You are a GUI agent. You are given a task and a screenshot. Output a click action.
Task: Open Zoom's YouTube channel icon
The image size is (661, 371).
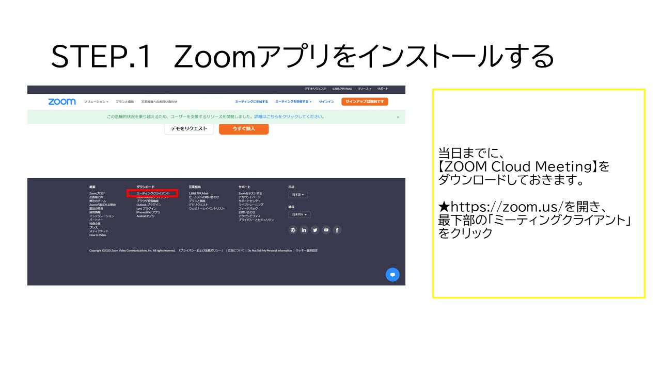point(326,230)
